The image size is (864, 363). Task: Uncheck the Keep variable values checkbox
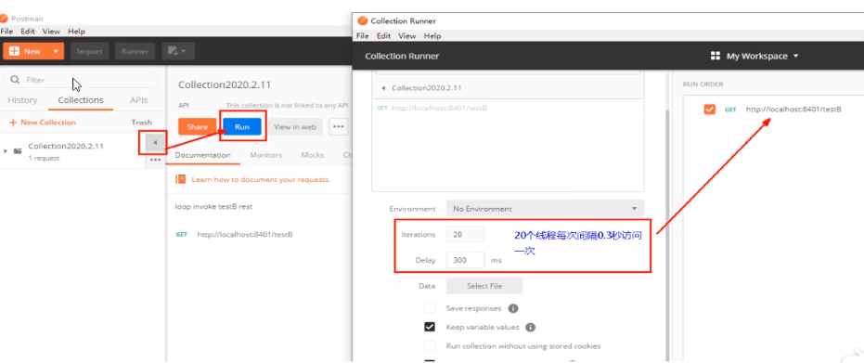pos(430,327)
